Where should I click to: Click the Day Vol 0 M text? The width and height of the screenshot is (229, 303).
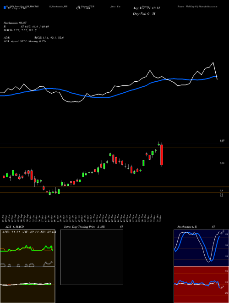point(144,14)
